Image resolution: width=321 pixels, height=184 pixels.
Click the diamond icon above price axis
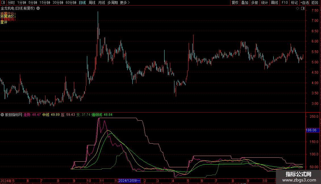(297, 8)
